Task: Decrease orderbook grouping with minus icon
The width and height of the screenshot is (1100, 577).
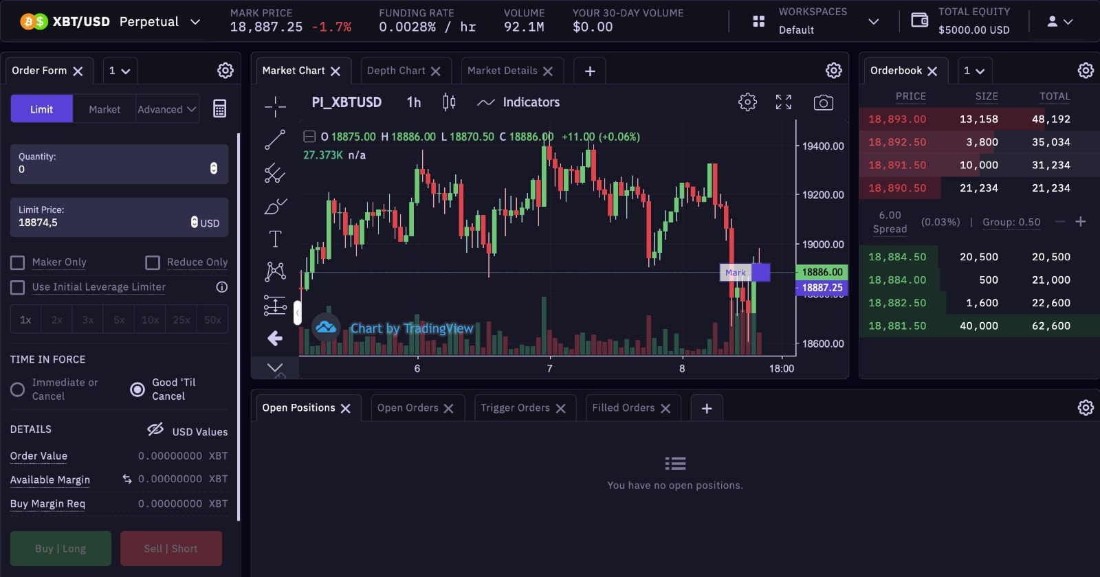Action: (1060, 221)
